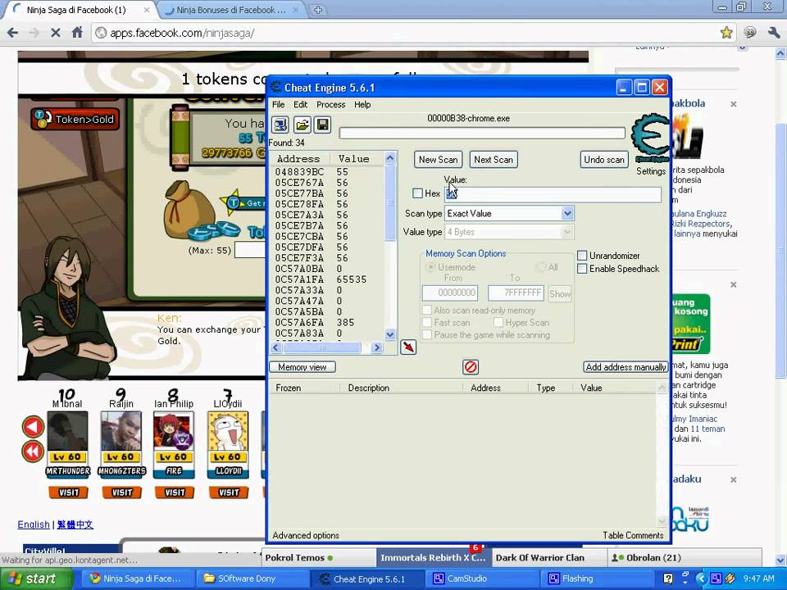Click the MHONGZTERS friend avatar
This screenshot has height=590, width=787.
coord(121,432)
